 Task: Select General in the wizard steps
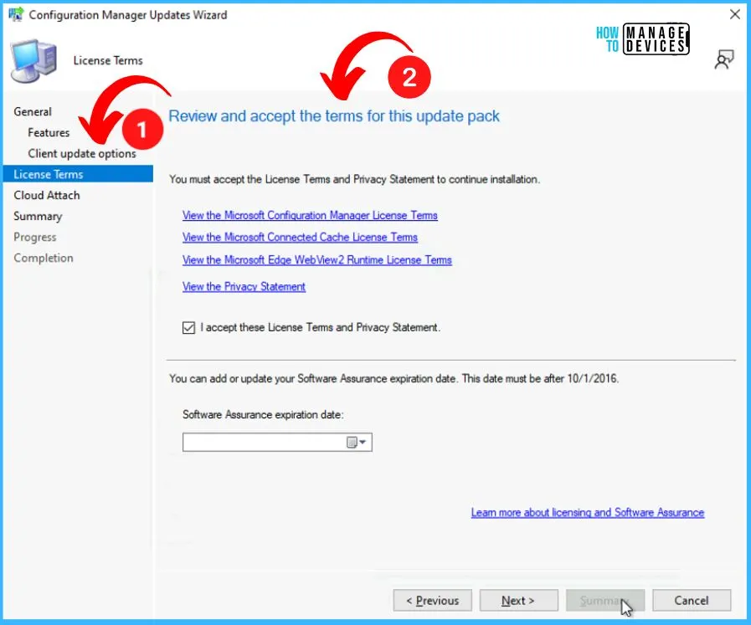[33, 111]
